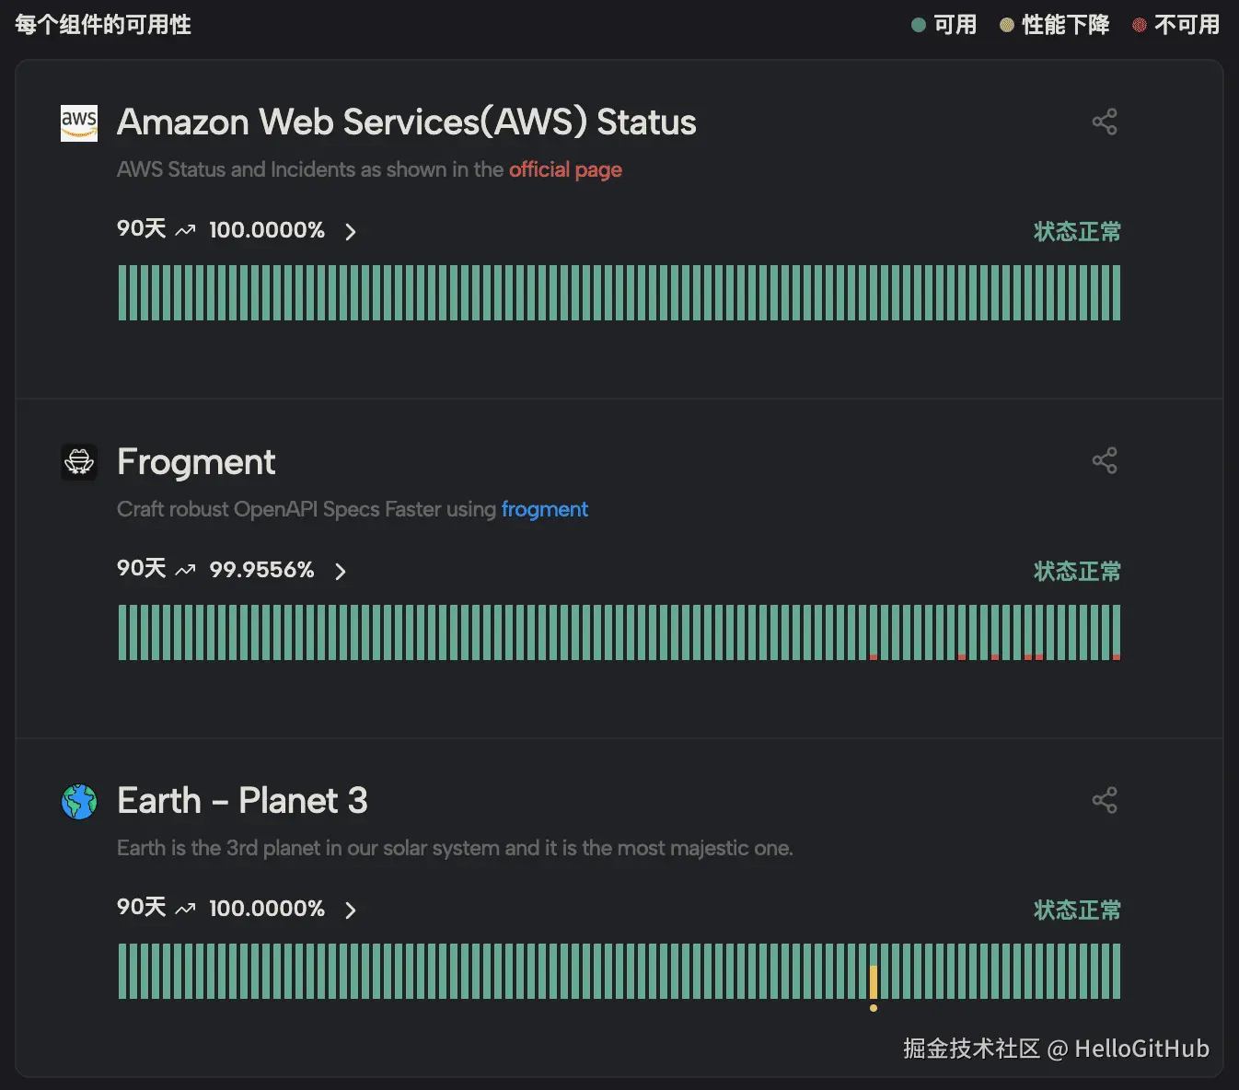Screen dimensions: 1239x1090
Task: Click trend icon beside AWS 90天
Action: [x=186, y=230]
